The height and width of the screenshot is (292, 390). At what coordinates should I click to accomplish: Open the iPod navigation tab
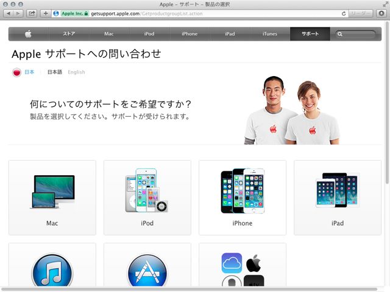[149, 34]
